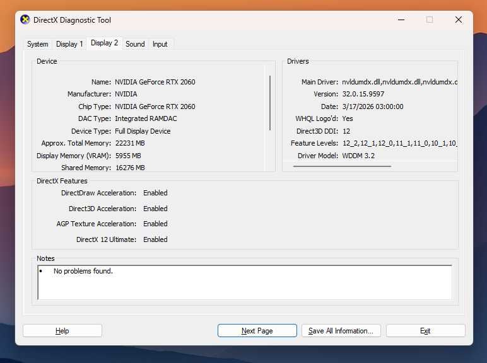Click the Device panel vertical scrollbar
Image resolution: width=487 pixels, height=363 pixels.
pos(270,103)
